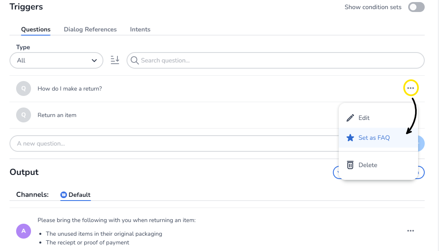The width and height of the screenshot is (440, 251).
Task: Click the purple A answer avatar
Action: pyautogui.click(x=24, y=231)
